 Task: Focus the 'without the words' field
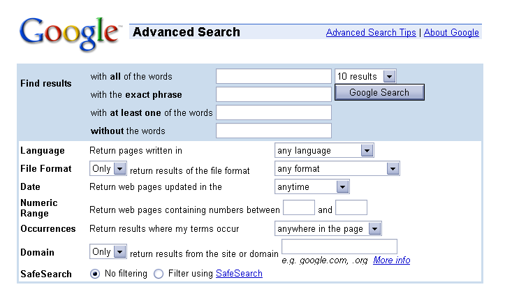[x=274, y=131]
